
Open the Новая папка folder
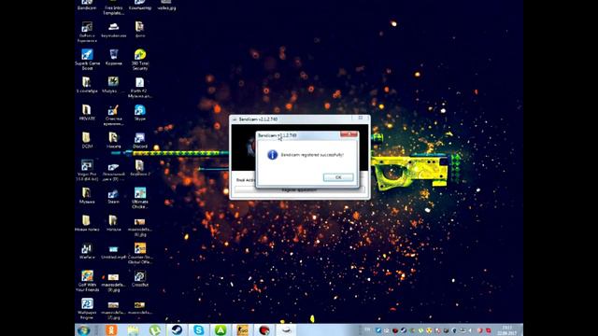click(x=87, y=223)
